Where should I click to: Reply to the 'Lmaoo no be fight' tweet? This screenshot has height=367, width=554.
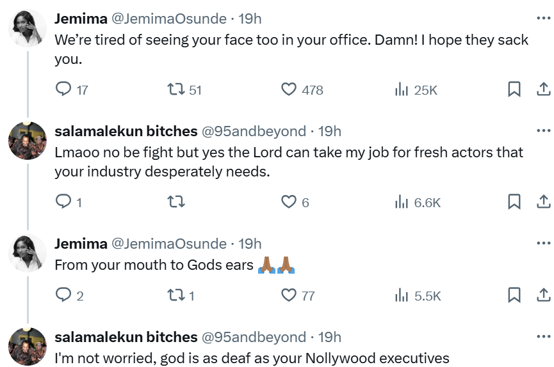63,202
